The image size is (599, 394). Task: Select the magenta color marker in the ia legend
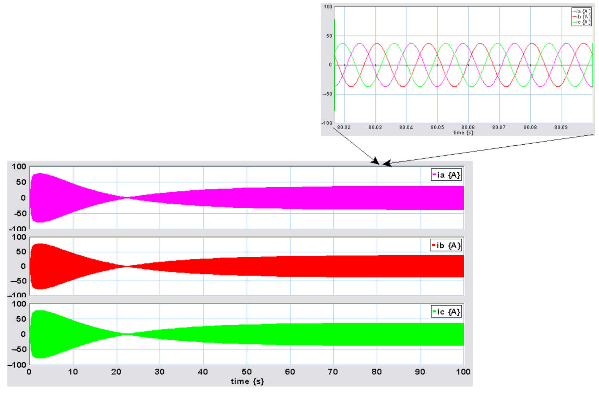(x=434, y=174)
